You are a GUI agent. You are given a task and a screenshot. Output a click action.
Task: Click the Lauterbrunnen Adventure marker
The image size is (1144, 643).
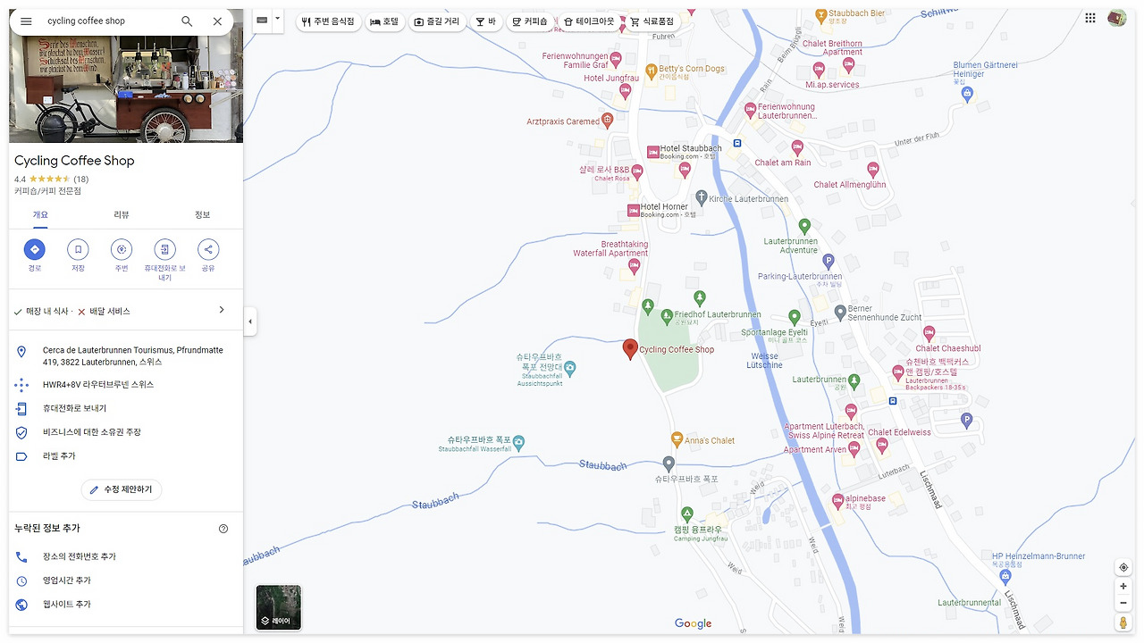[804, 226]
